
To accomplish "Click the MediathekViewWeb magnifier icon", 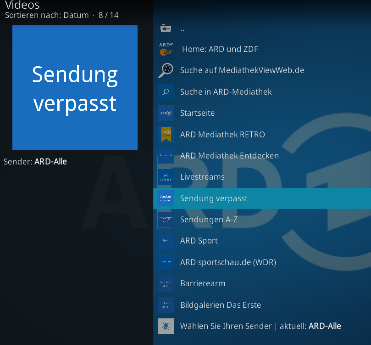I will [166, 70].
